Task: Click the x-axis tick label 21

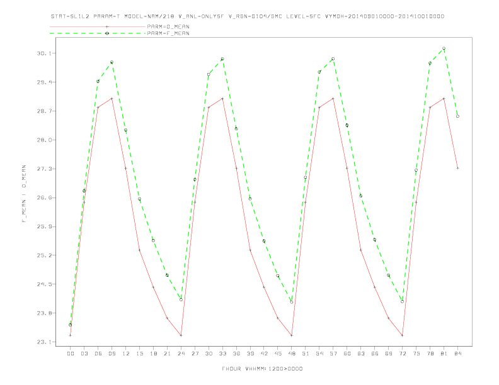Action: point(167,354)
